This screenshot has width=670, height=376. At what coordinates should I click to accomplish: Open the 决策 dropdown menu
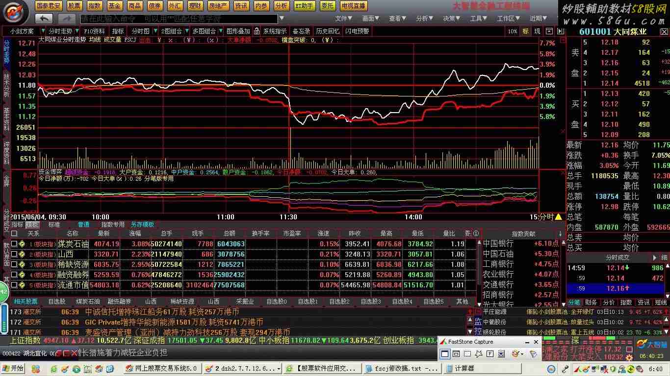tap(451, 19)
